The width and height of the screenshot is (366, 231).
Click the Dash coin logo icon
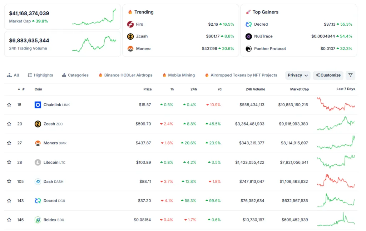coord(38,181)
